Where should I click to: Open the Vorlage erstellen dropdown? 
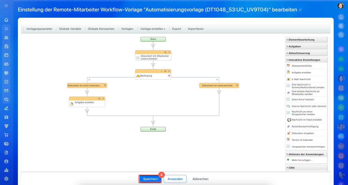pos(153,29)
